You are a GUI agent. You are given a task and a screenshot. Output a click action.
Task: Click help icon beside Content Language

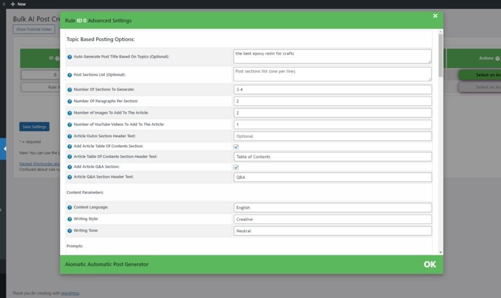click(x=69, y=207)
